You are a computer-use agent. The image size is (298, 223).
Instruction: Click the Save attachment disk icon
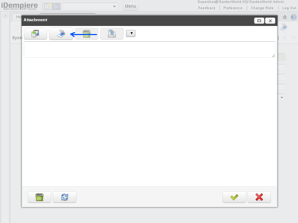(35, 34)
